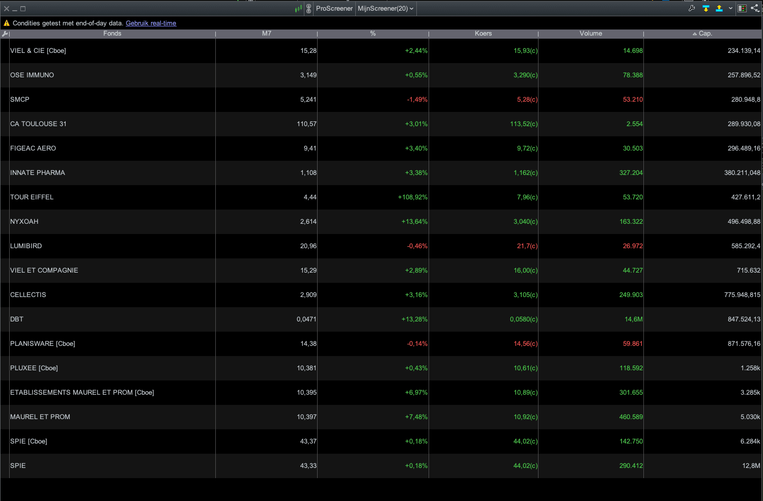
Task: Click FIGEAC AERO's M7 value 9,41
Action: (x=310, y=149)
